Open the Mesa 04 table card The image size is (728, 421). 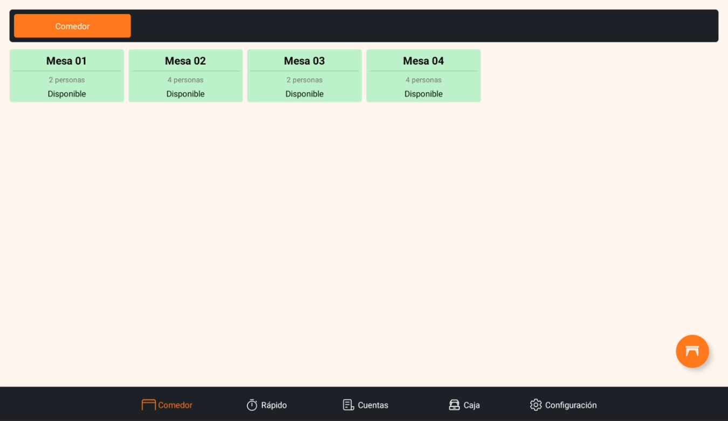pyautogui.click(x=423, y=75)
